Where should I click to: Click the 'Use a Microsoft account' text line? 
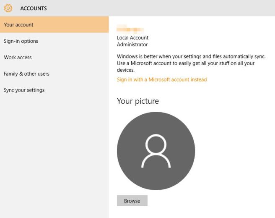click(x=185, y=63)
